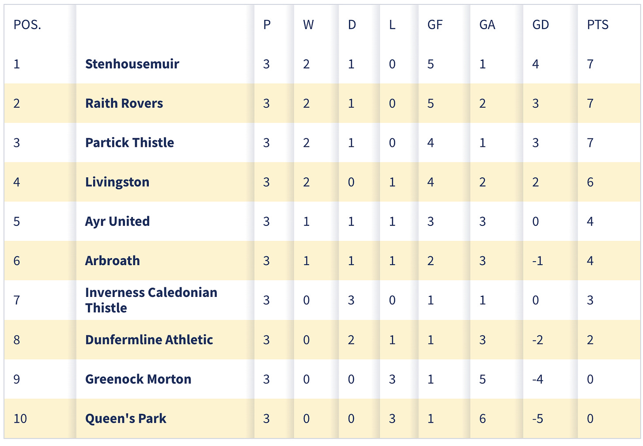This screenshot has width=643, height=446.
Task: Click the POS. column header
Action: click(27, 25)
